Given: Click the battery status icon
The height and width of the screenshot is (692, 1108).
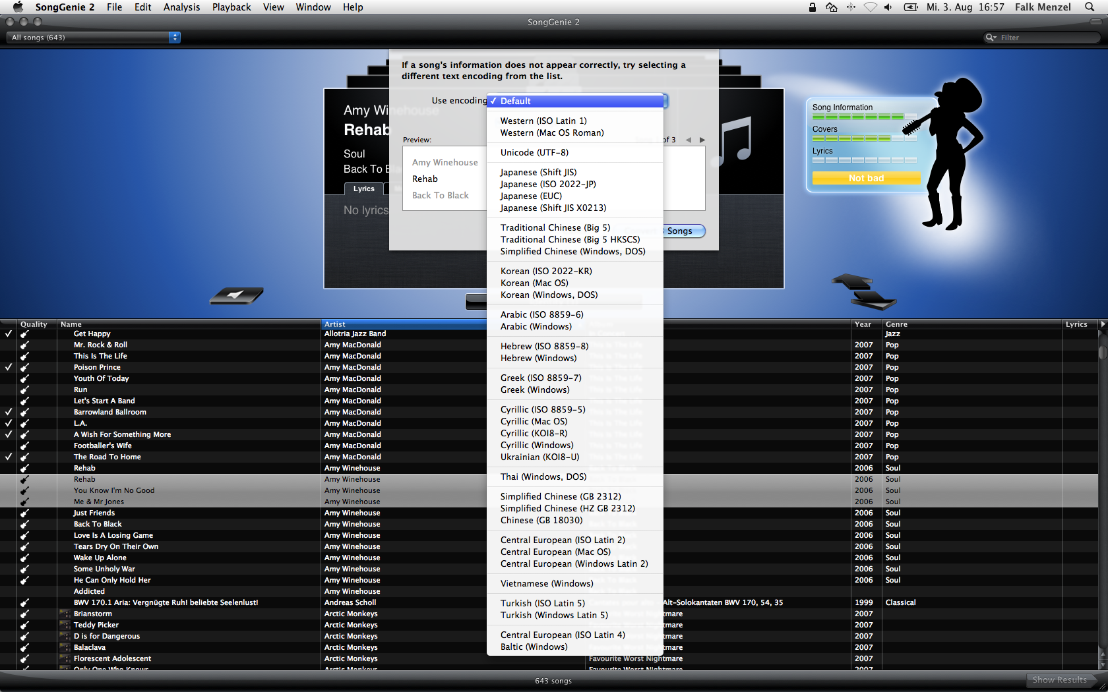Looking at the screenshot, I should click(x=911, y=7).
